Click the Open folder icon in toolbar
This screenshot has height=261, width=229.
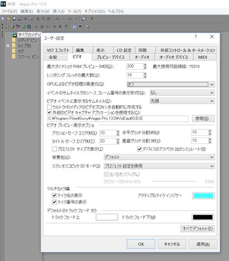click(8, 19)
